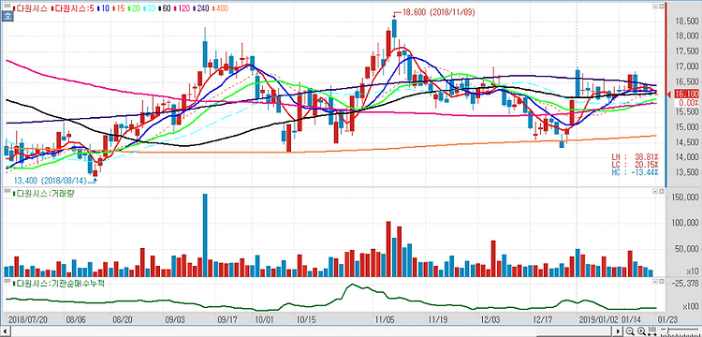Click the zoom out magnifier icon
This screenshot has width=702, height=337.
click(630, 330)
